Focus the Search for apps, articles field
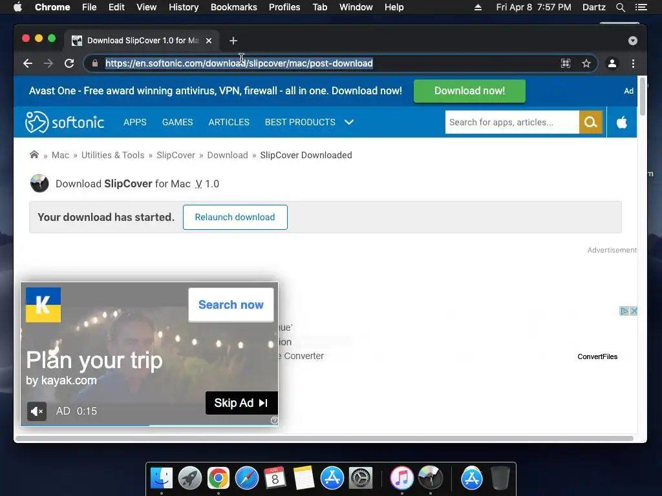The height and width of the screenshot is (496, 662). point(512,122)
